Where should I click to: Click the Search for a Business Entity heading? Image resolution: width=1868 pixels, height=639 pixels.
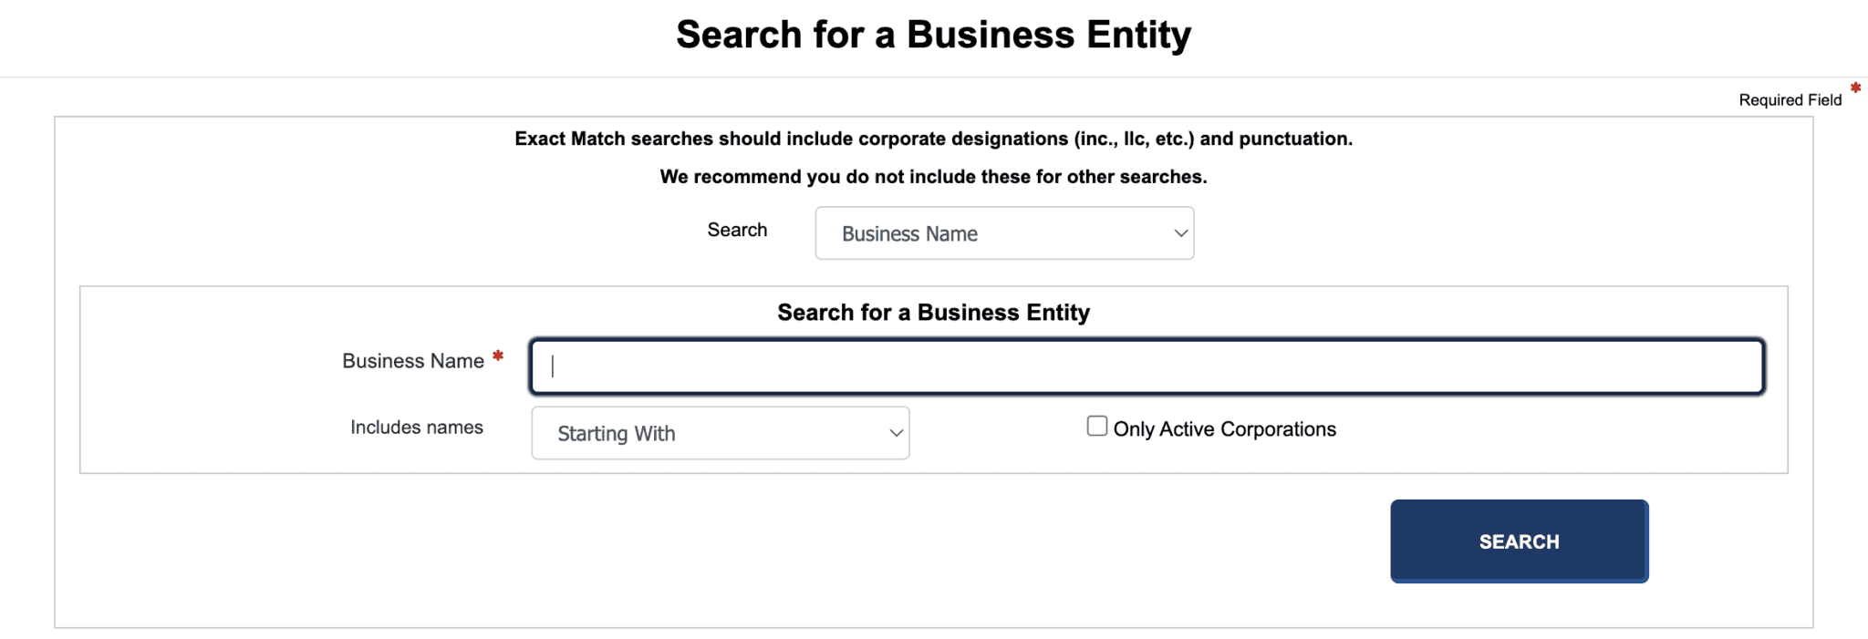933,35
